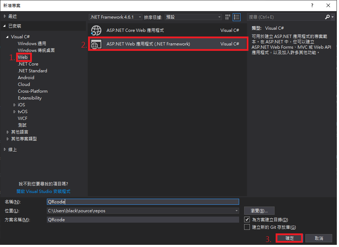Open the 開啟 Visual Studio 安裝程式 link

pyautogui.click(x=43, y=192)
